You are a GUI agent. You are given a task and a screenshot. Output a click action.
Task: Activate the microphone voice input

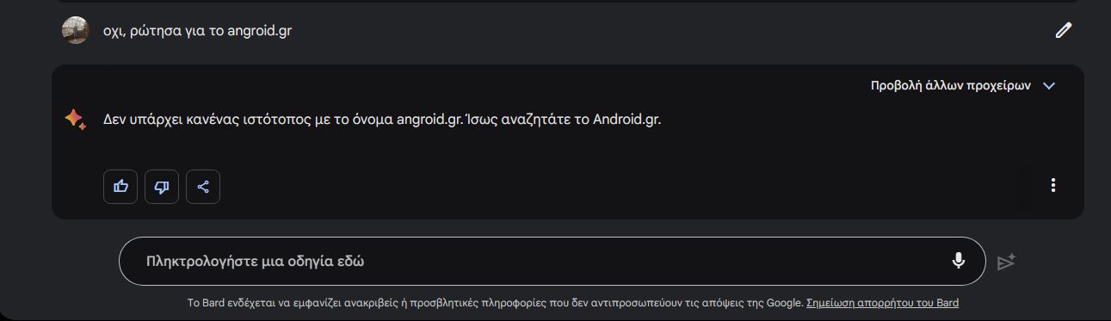(959, 261)
